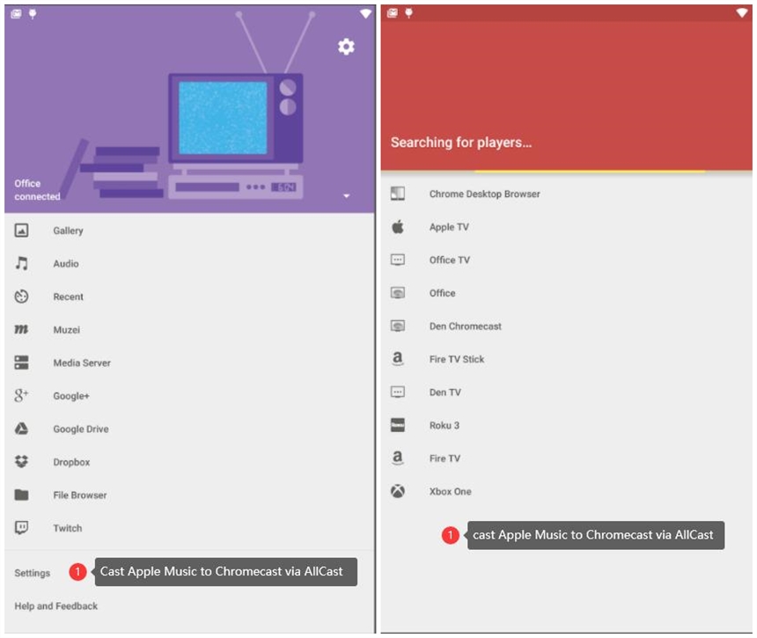This screenshot has height=638, width=757.
Task: Open Settings link at drawer bottom
Action: tap(33, 573)
